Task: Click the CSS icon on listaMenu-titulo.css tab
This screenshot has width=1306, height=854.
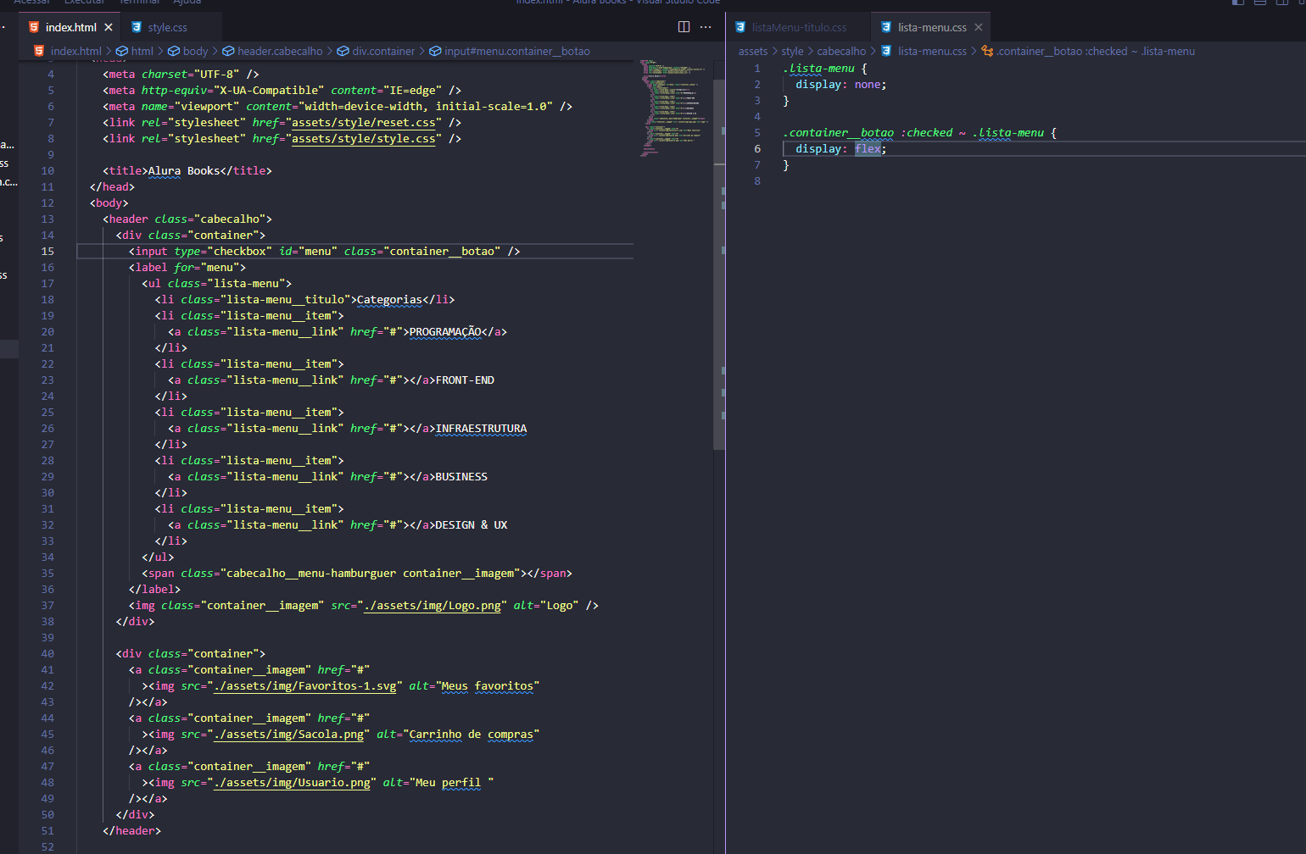Action: tap(740, 27)
